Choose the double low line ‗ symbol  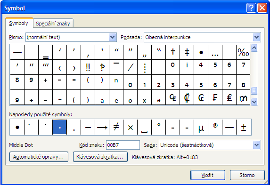[x=46, y=52]
